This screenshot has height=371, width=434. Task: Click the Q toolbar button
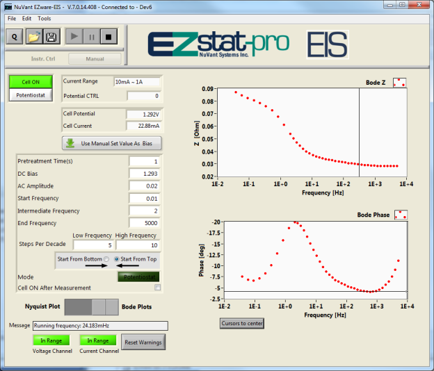[x=15, y=37]
